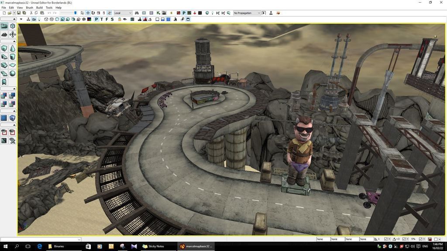Screen dimensions: 447x251
Task: Open the Kismet editor (green K icon)
Action: tap(158, 13)
